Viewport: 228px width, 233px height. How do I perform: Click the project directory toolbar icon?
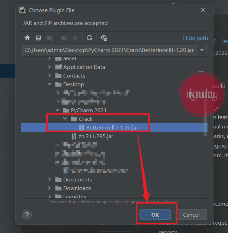click(x=50, y=38)
